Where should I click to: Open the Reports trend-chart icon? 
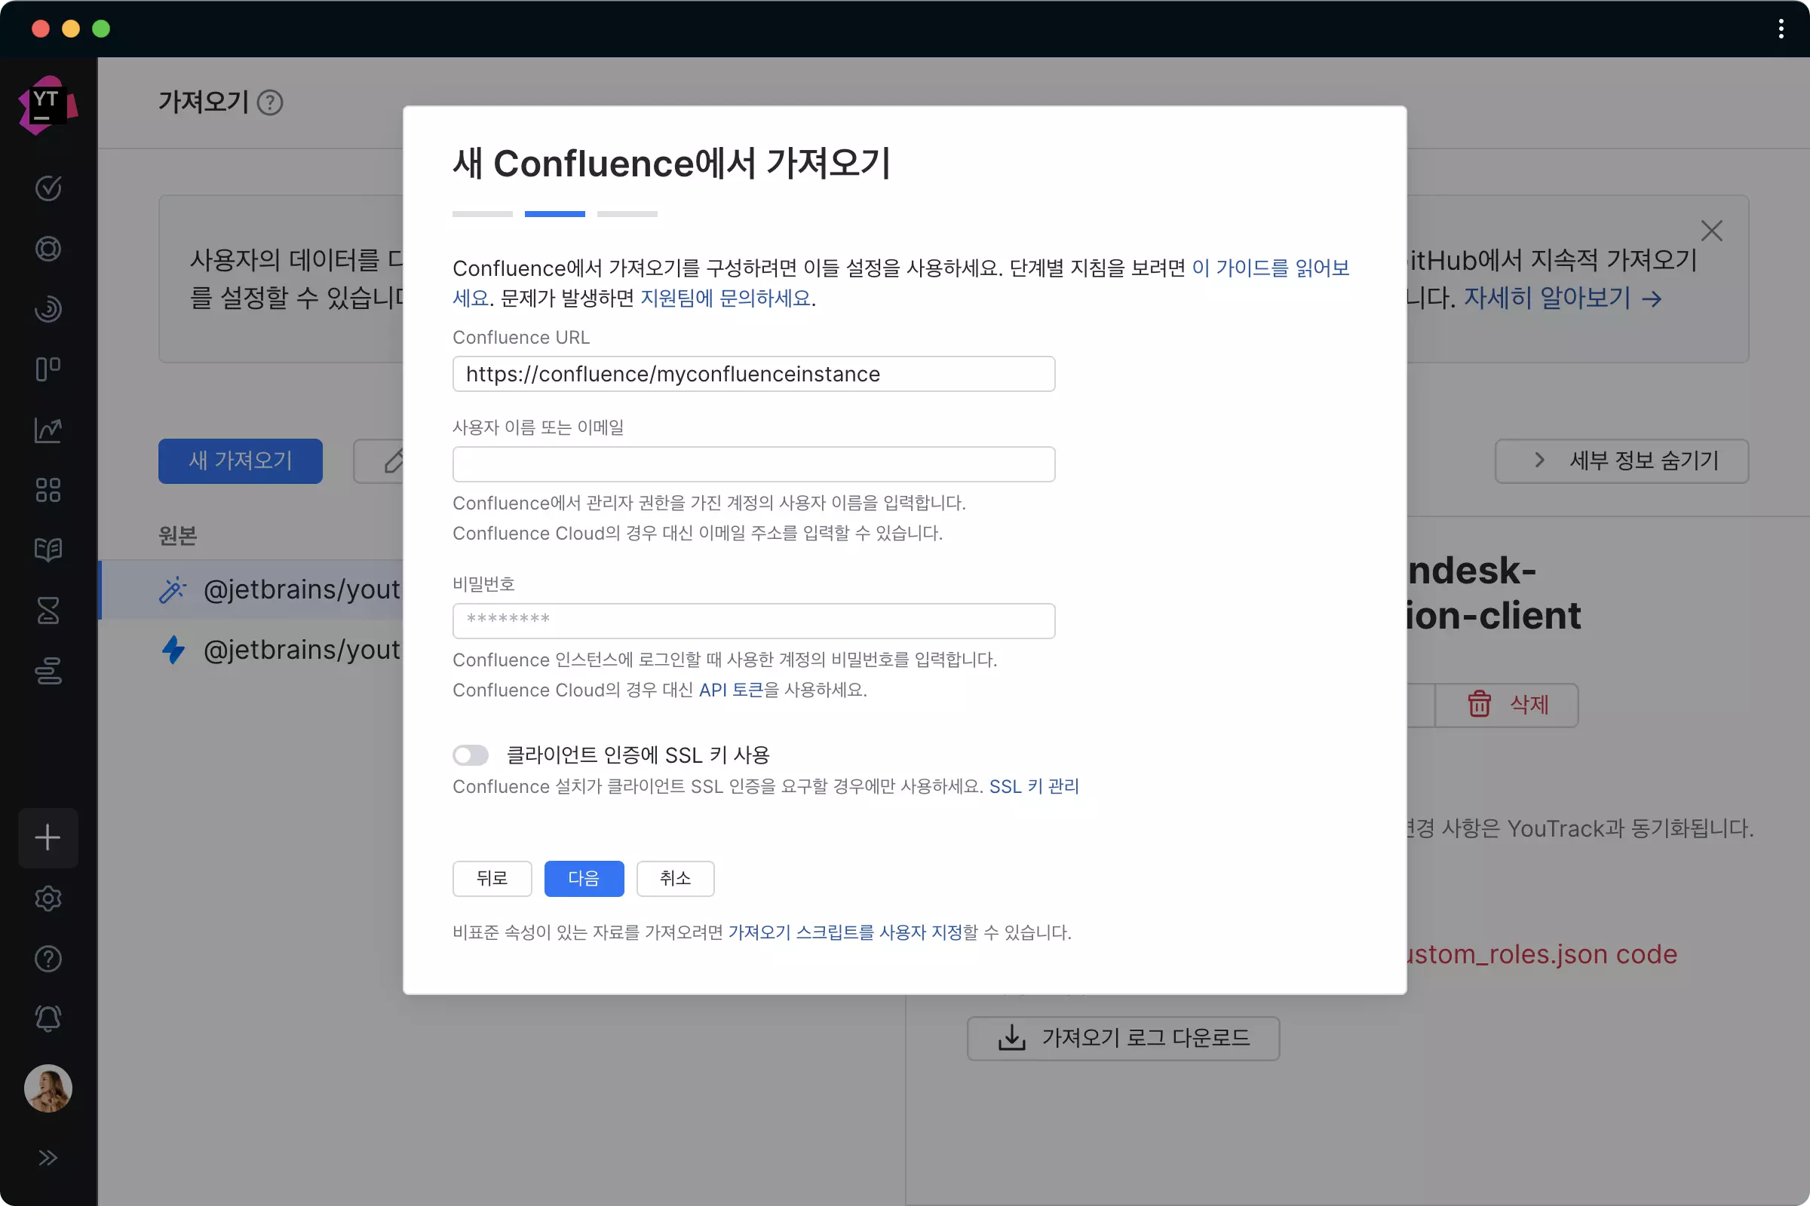click(x=48, y=429)
